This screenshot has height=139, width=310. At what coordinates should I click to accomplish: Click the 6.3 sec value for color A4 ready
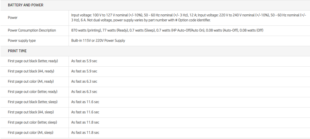[x=84, y=82]
